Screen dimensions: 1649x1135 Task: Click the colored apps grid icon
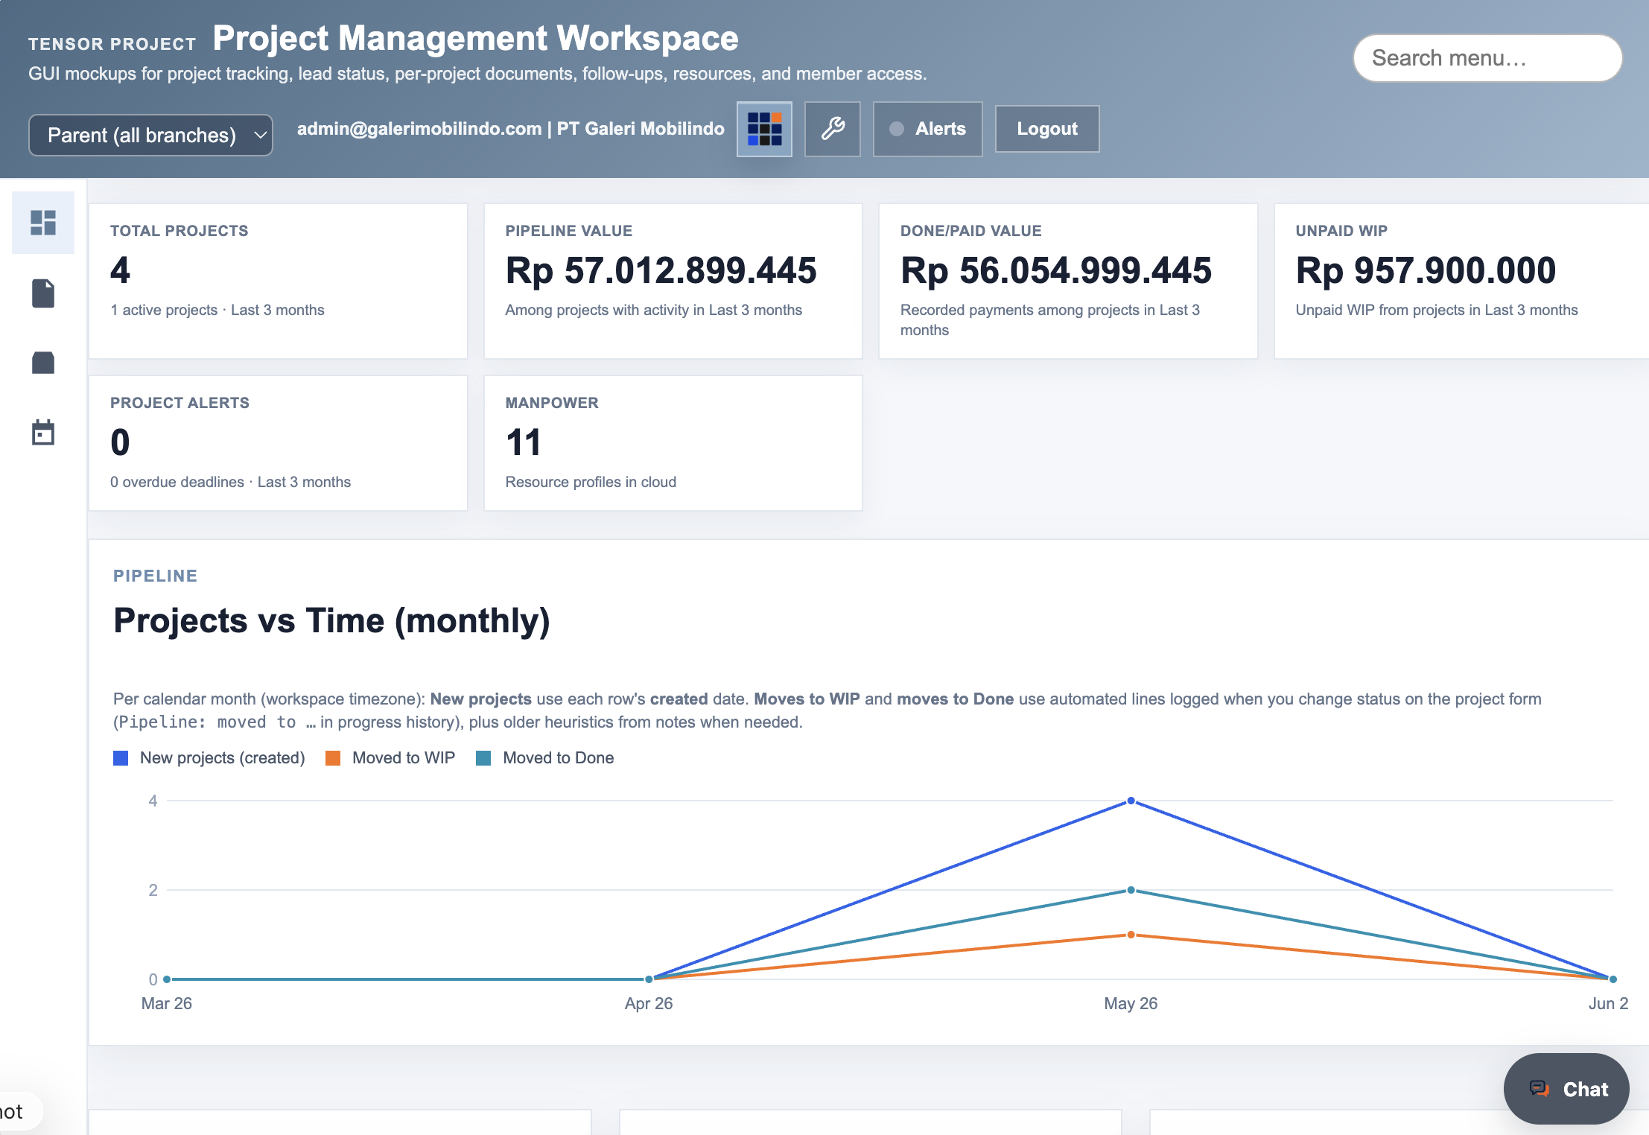(x=764, y=129)
